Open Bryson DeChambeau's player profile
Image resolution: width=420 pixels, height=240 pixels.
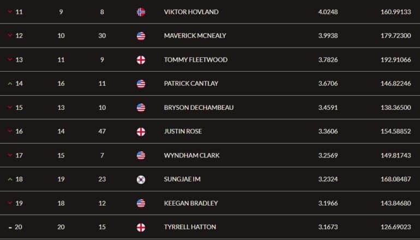point(199,108)
